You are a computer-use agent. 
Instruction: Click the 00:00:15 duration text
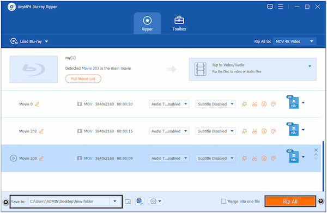tap(125, 131)
